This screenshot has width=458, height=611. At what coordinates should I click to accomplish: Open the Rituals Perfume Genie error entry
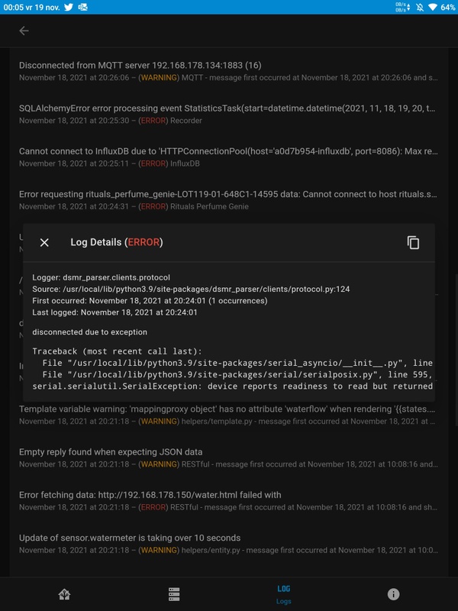[228, 200]
